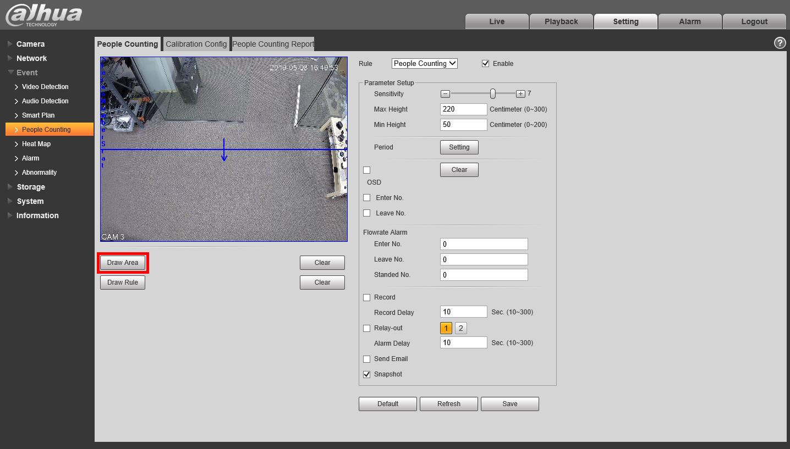Click the sensitivity minus icon

[446, 94]
